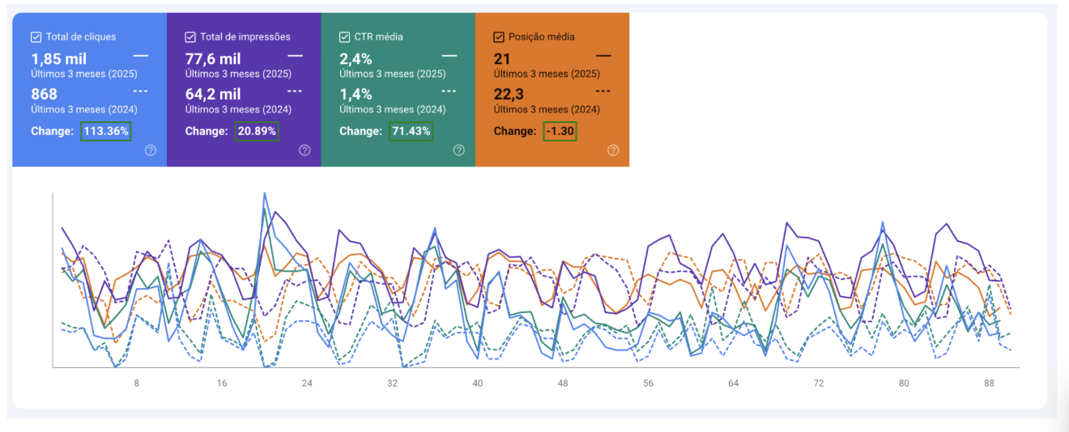Click help icon on Total de impressões card
Image resolution: width=1069 pixels, height=432 pixels.
point(305,150)
